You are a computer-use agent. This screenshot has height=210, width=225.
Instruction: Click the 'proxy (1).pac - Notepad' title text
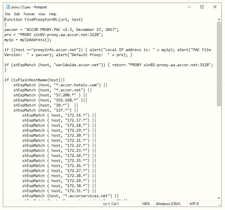pyautogui.click(x=29, y=7)
